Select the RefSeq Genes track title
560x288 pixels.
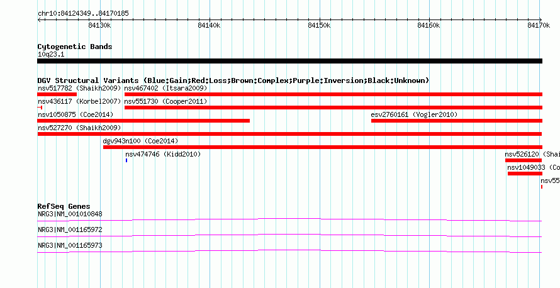click(x=64, y=206)
